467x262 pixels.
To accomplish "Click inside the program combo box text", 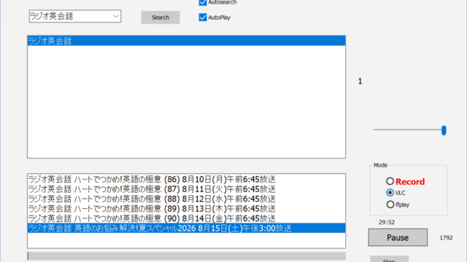I will click(71, 16).
